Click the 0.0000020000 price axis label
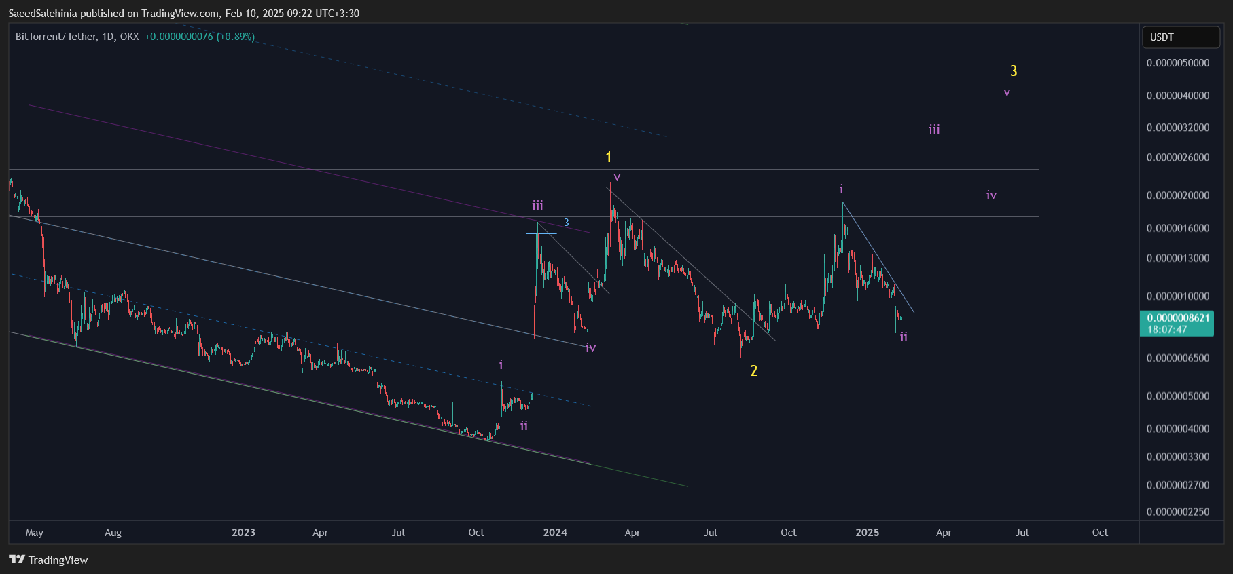This screenshot has height=574, width=1233. point(1178,195)
